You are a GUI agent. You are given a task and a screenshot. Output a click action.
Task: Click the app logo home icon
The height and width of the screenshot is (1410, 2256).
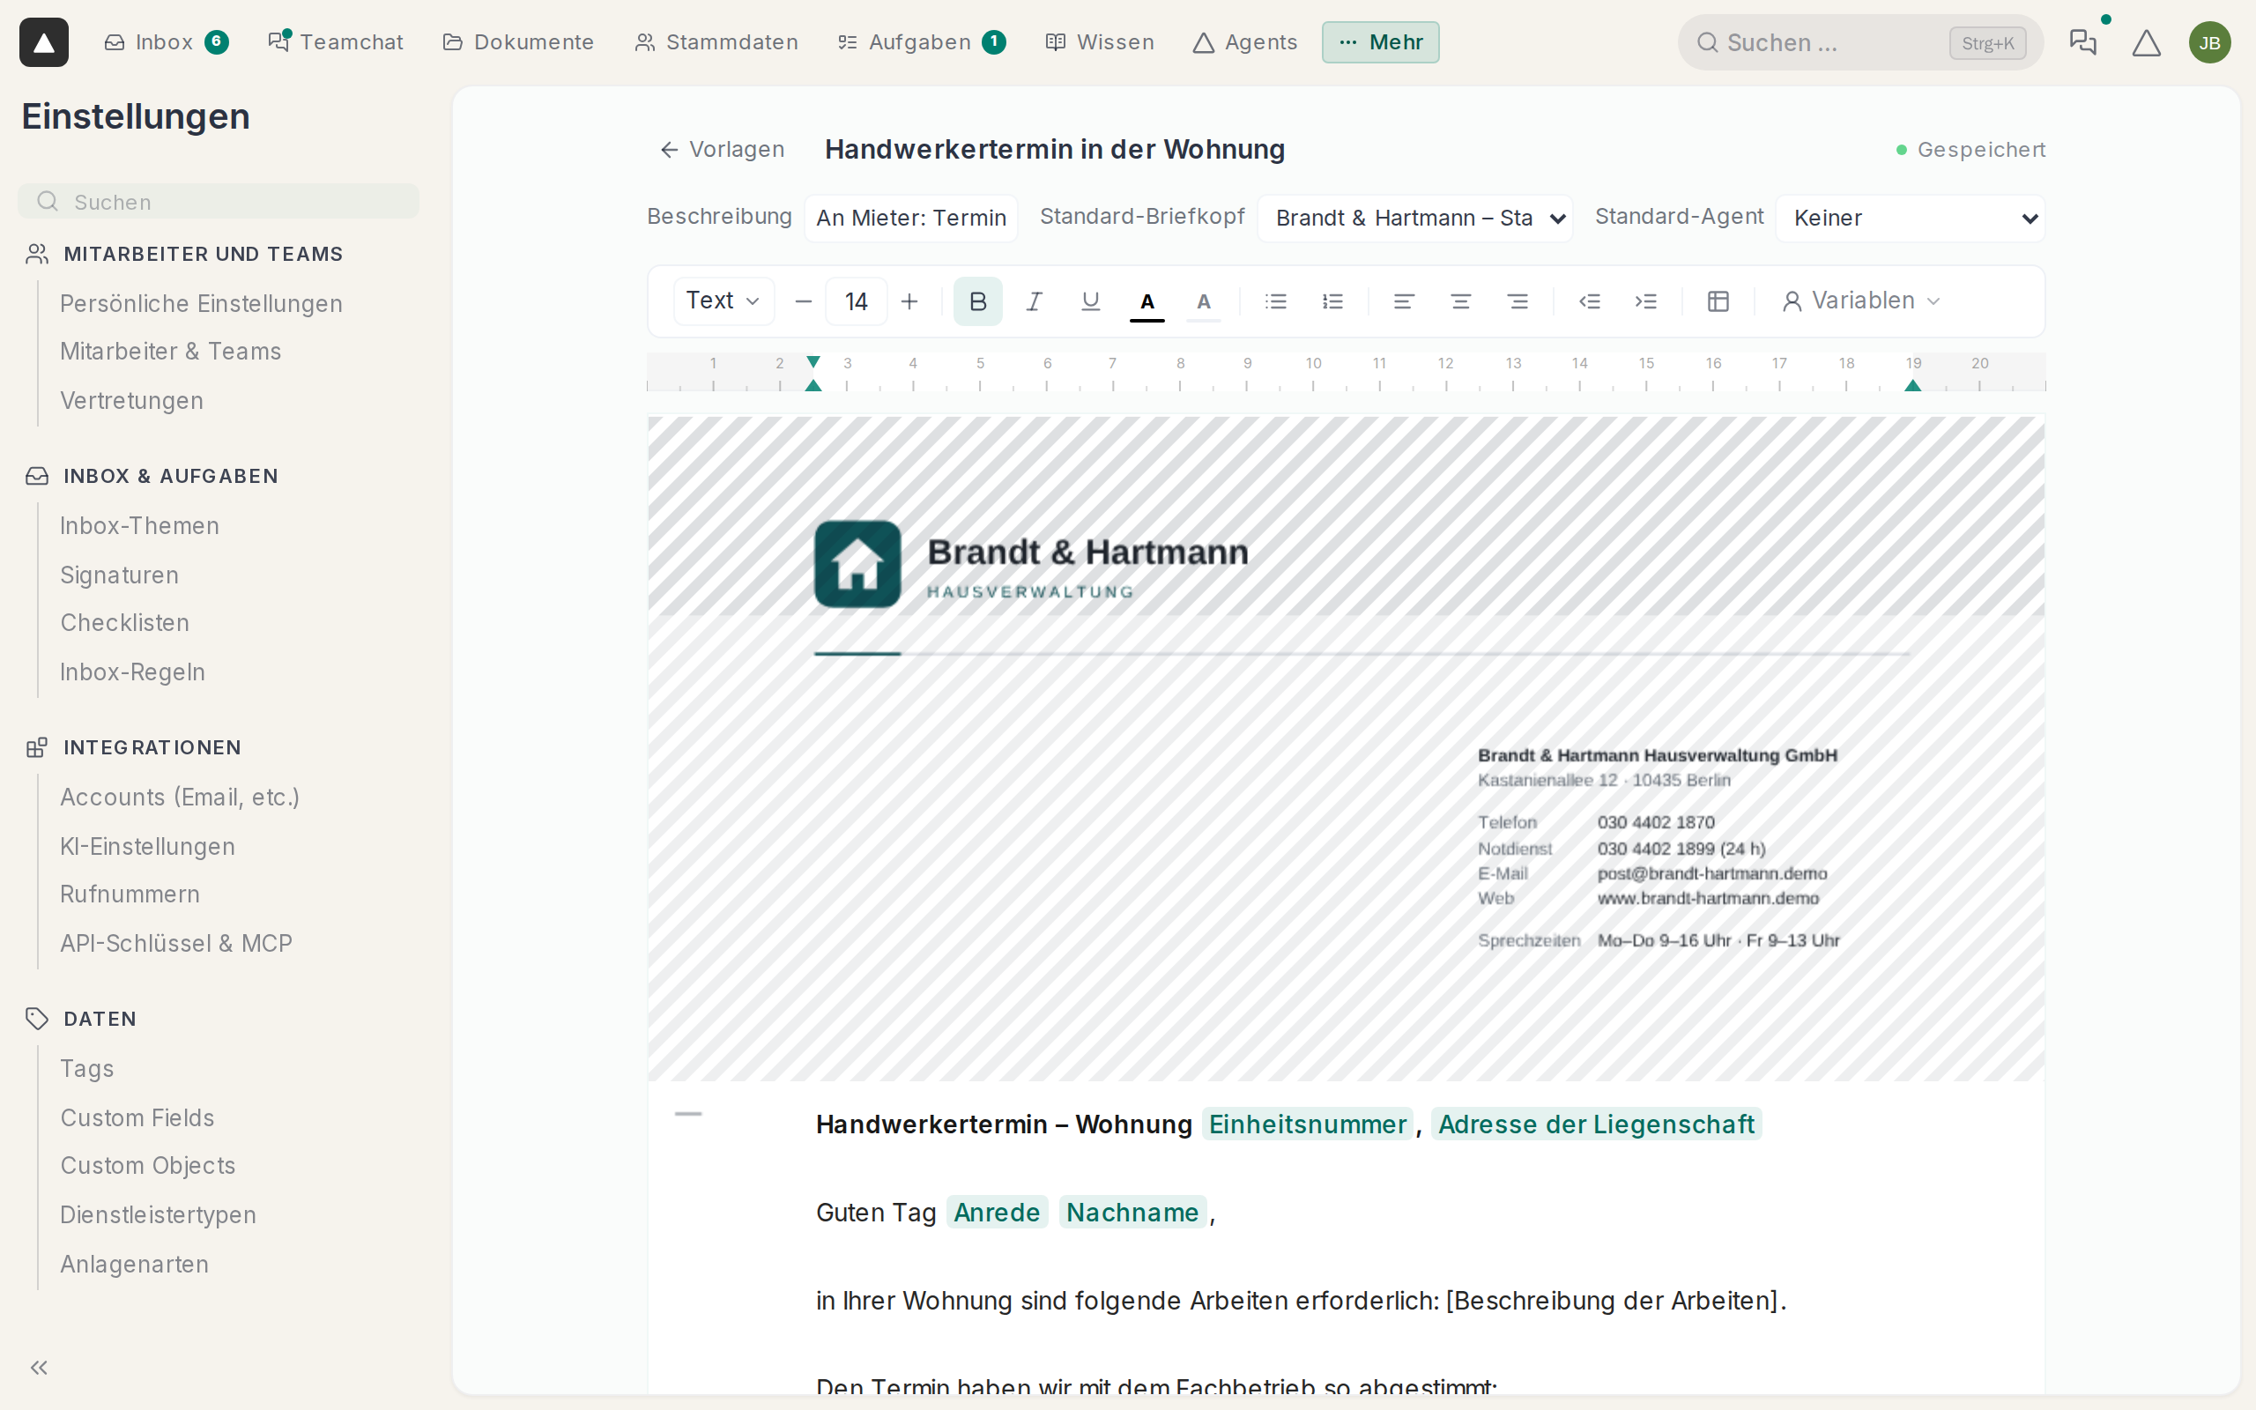coord(44,42)
